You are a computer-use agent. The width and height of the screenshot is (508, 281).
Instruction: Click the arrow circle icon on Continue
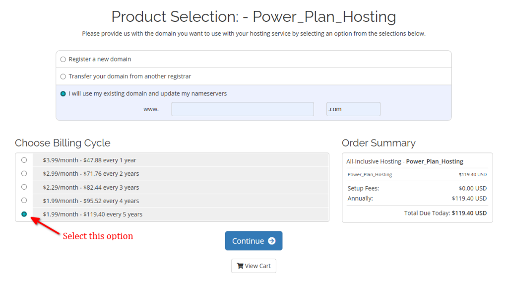(x=271, y=241)
